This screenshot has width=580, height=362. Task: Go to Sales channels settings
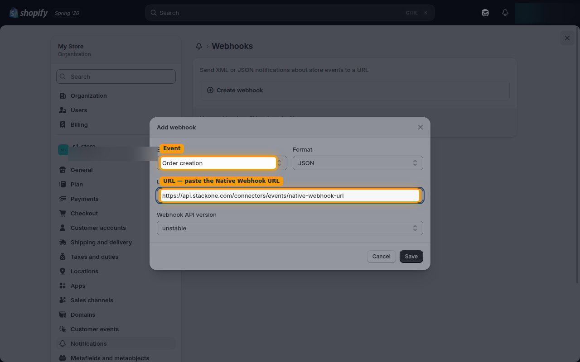click(x=116, y=300)
